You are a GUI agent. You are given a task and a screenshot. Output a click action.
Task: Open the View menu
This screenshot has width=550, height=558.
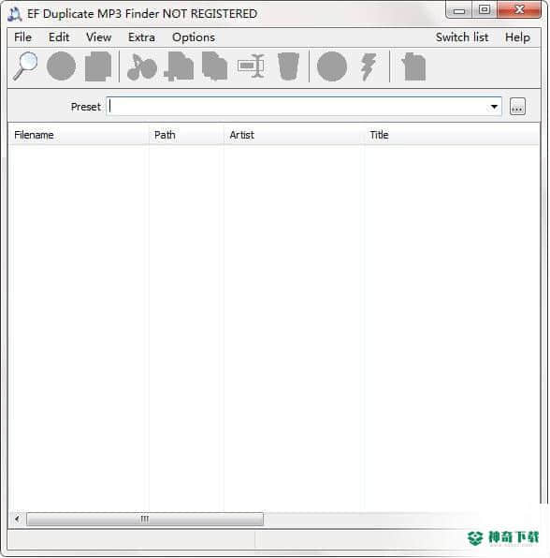pyautogui.click(x=98, y=37)
